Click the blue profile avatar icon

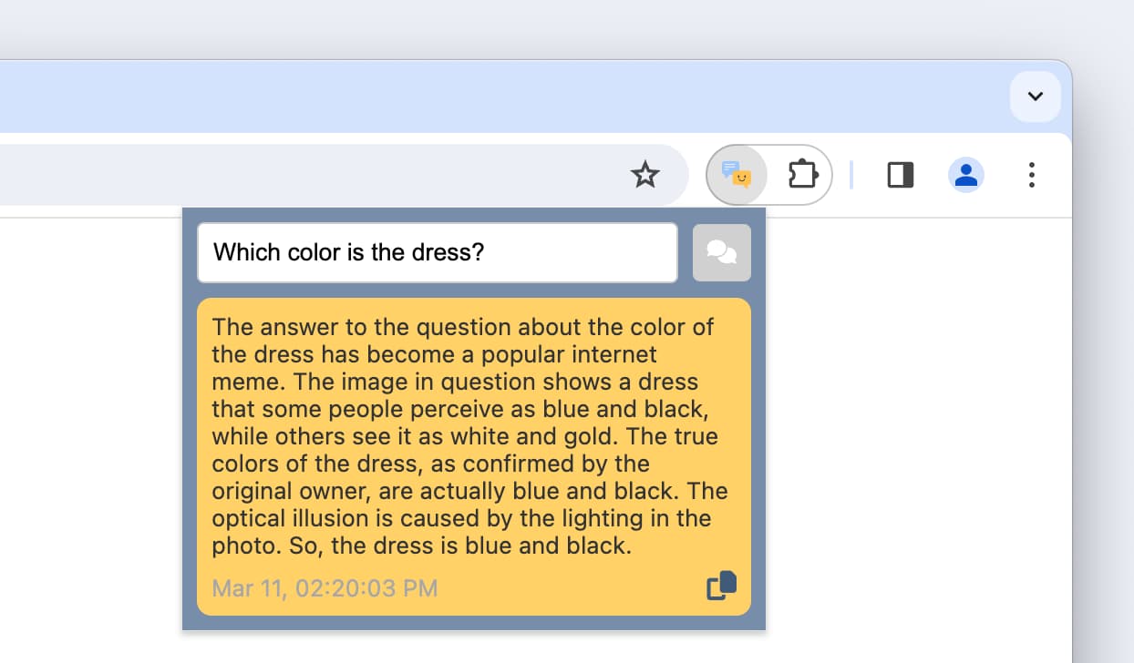[965, 174]
